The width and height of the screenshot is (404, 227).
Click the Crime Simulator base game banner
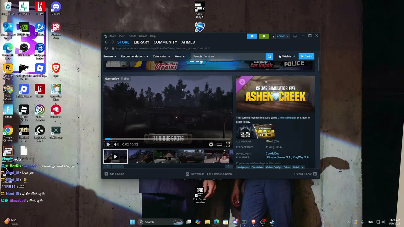255,131
